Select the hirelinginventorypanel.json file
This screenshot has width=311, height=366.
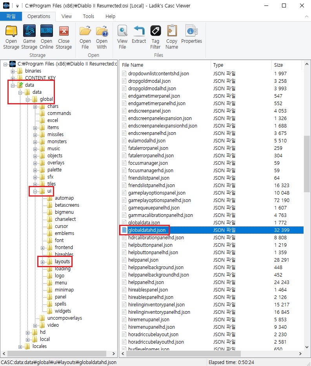coord(156,305)
